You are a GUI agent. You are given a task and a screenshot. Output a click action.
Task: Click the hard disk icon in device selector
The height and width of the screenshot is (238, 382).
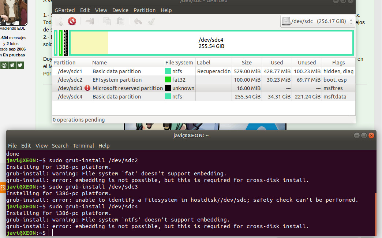(286, 21)
